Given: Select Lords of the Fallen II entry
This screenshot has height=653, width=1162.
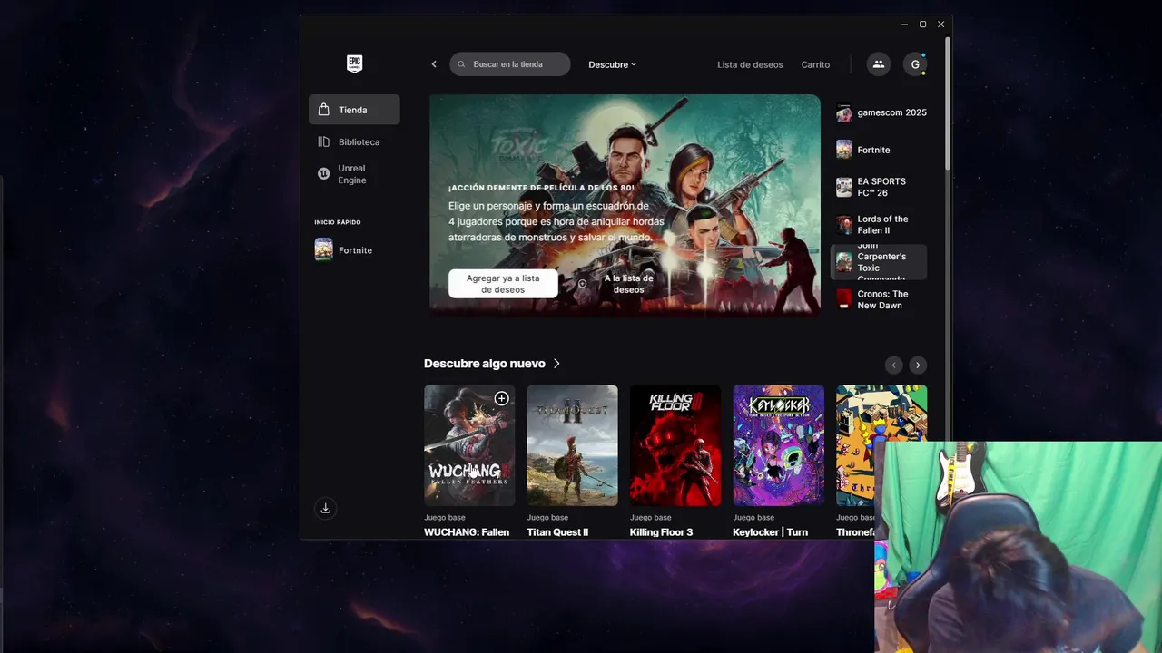Looking at the screenshot, I should click(879, 224).
